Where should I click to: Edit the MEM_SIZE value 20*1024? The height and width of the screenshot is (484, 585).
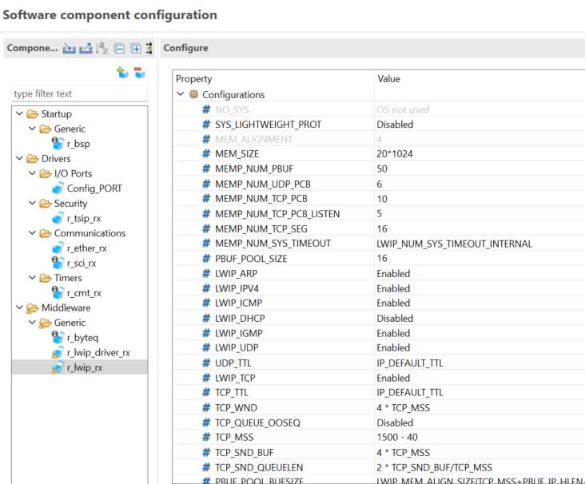(395, 154)
